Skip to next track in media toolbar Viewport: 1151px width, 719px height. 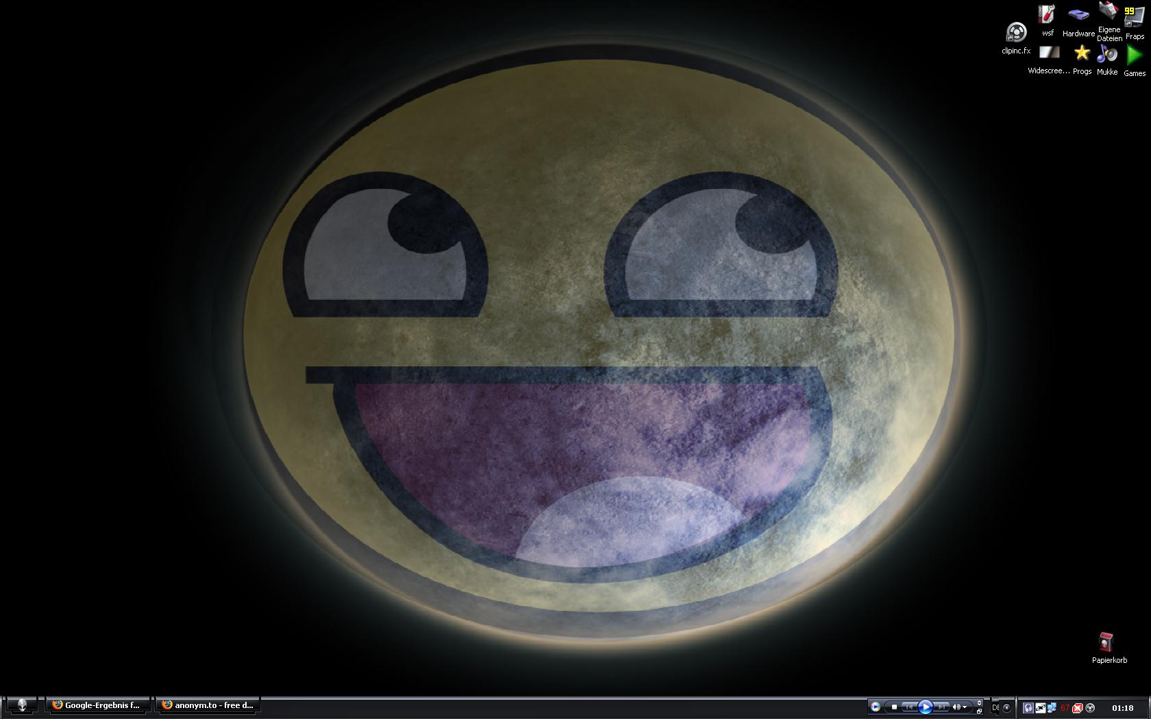point(942,707)
